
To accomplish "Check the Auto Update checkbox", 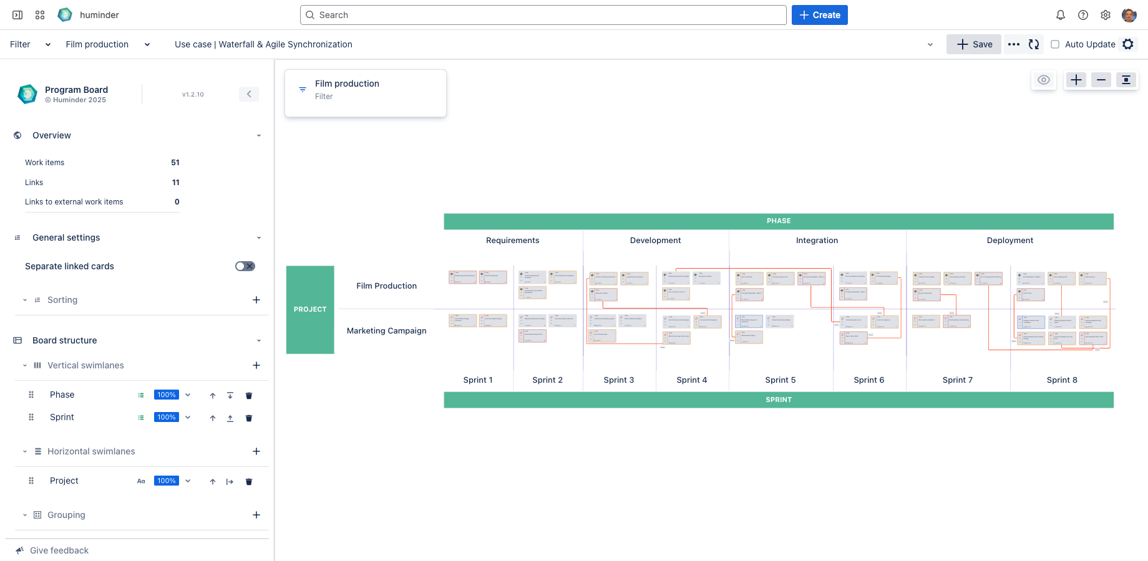I will click(x=1055, y=44).
